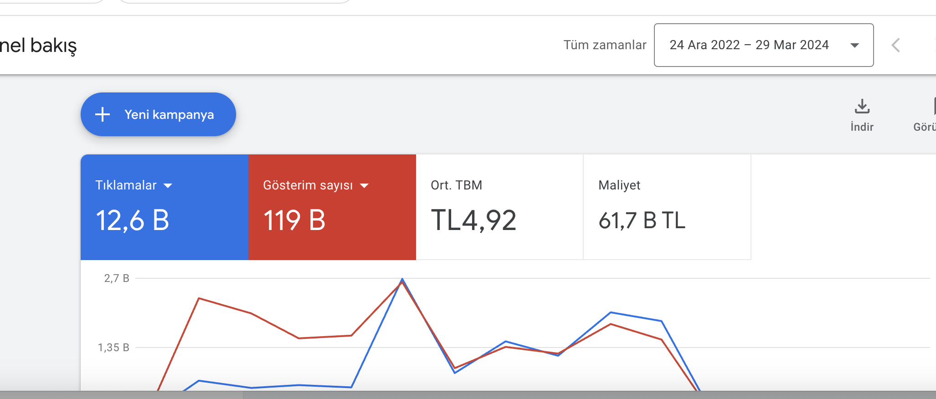Click the plus icon on Yeni kampanya
The height and width of the screenshot is (399, 936).
103,114
